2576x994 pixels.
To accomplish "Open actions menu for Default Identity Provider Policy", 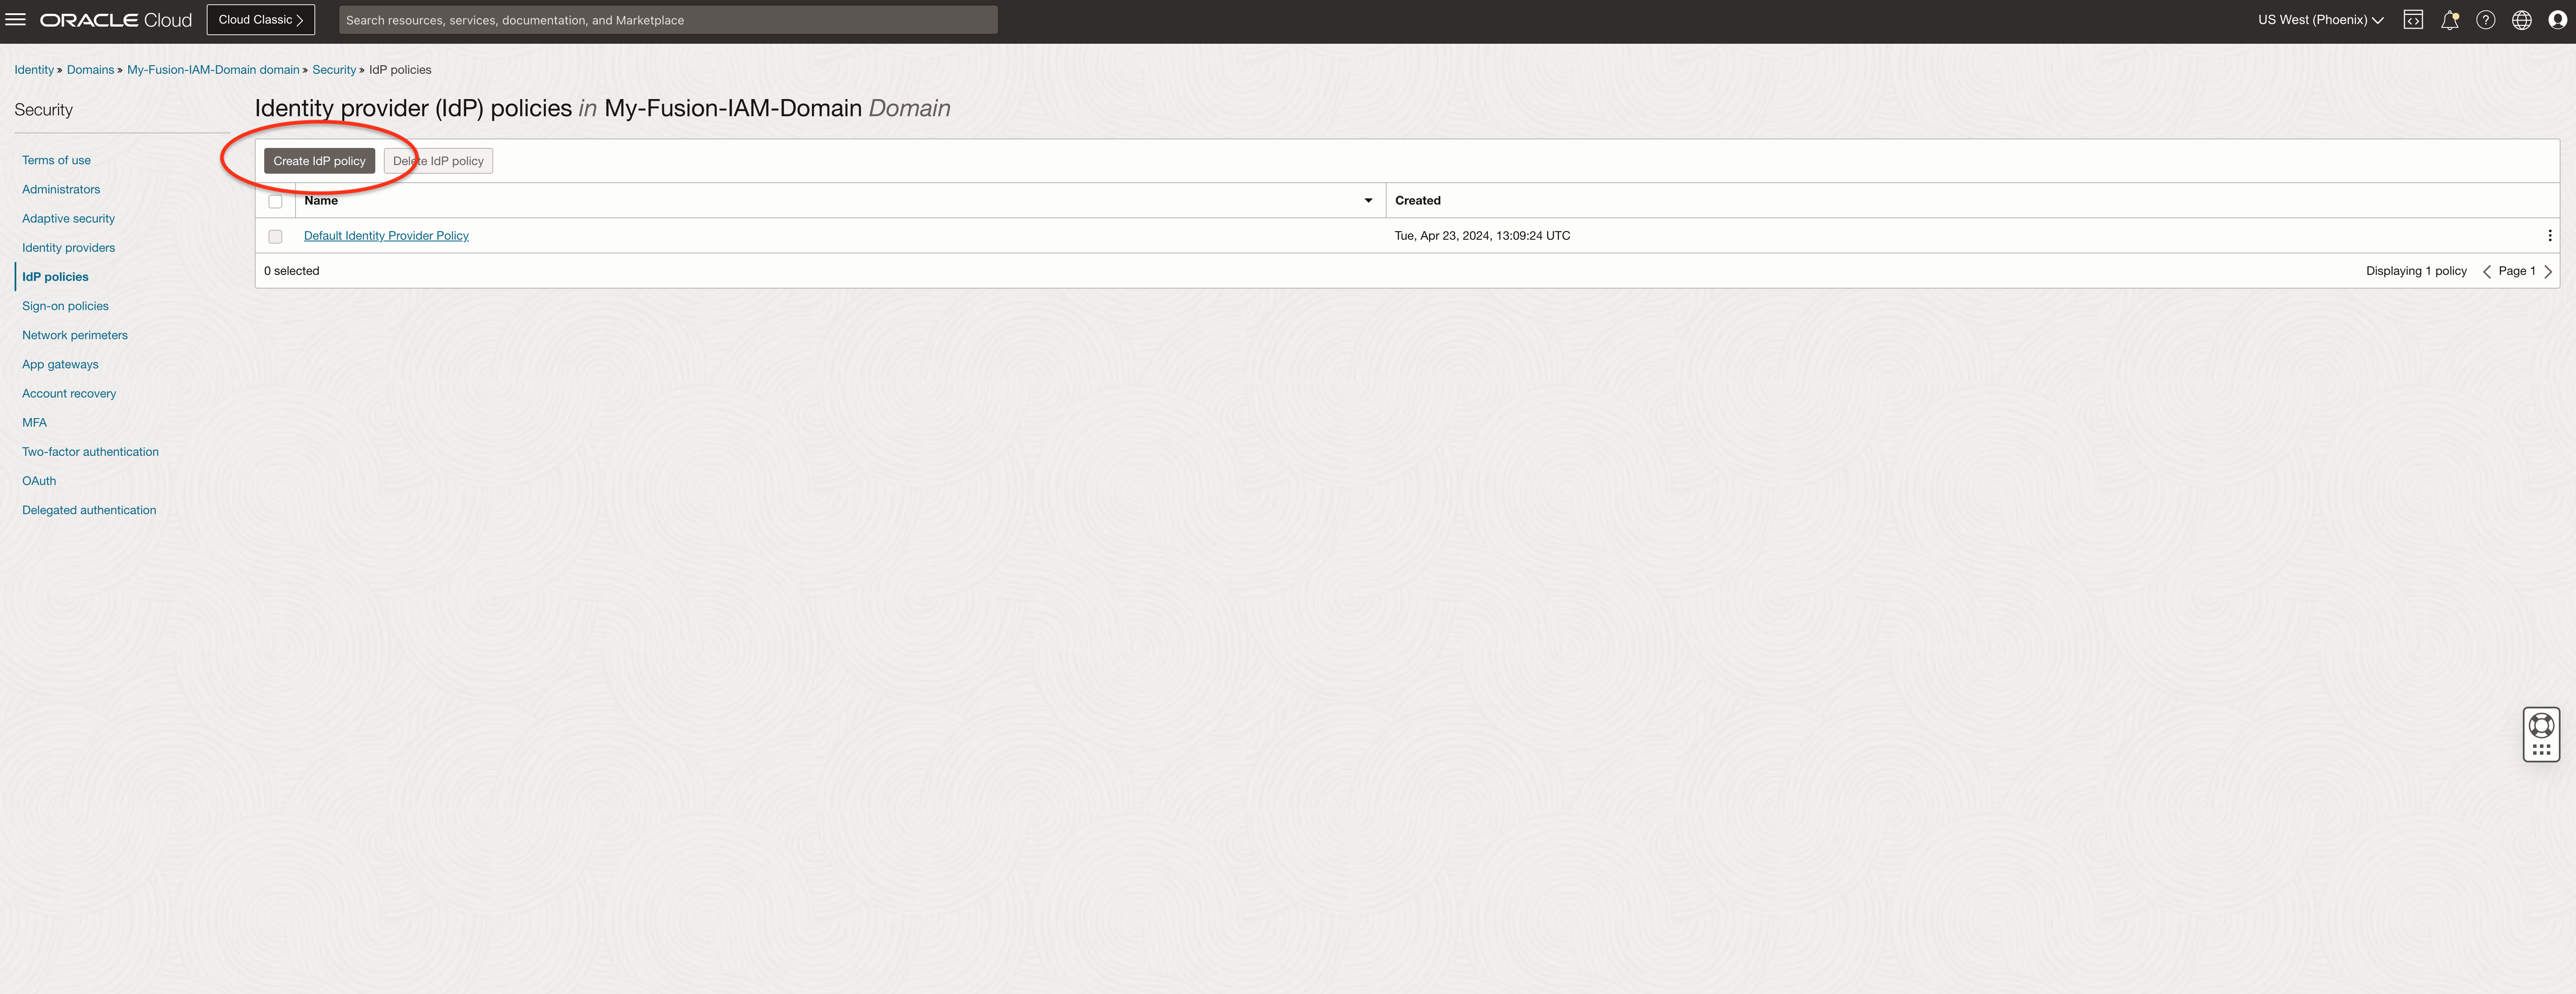I will point(2549,236).
